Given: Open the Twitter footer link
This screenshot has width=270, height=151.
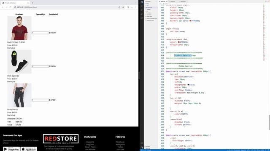Looking at the screenshot, I should tap(120, 147).
